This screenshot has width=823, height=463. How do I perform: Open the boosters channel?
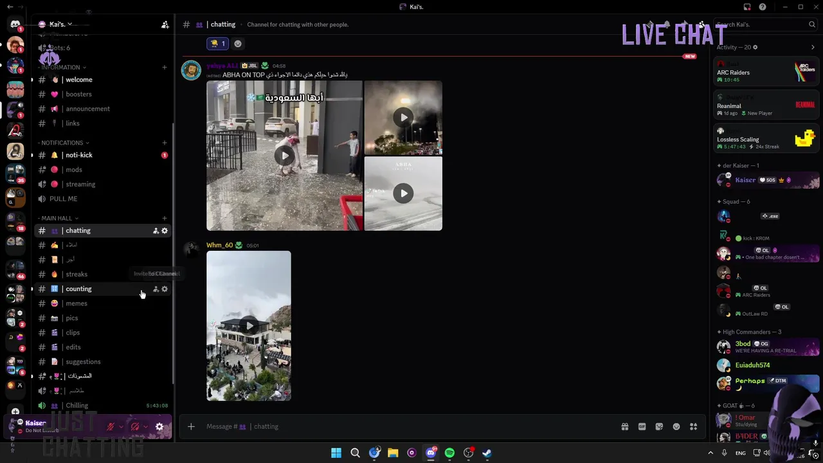[103, 95]
